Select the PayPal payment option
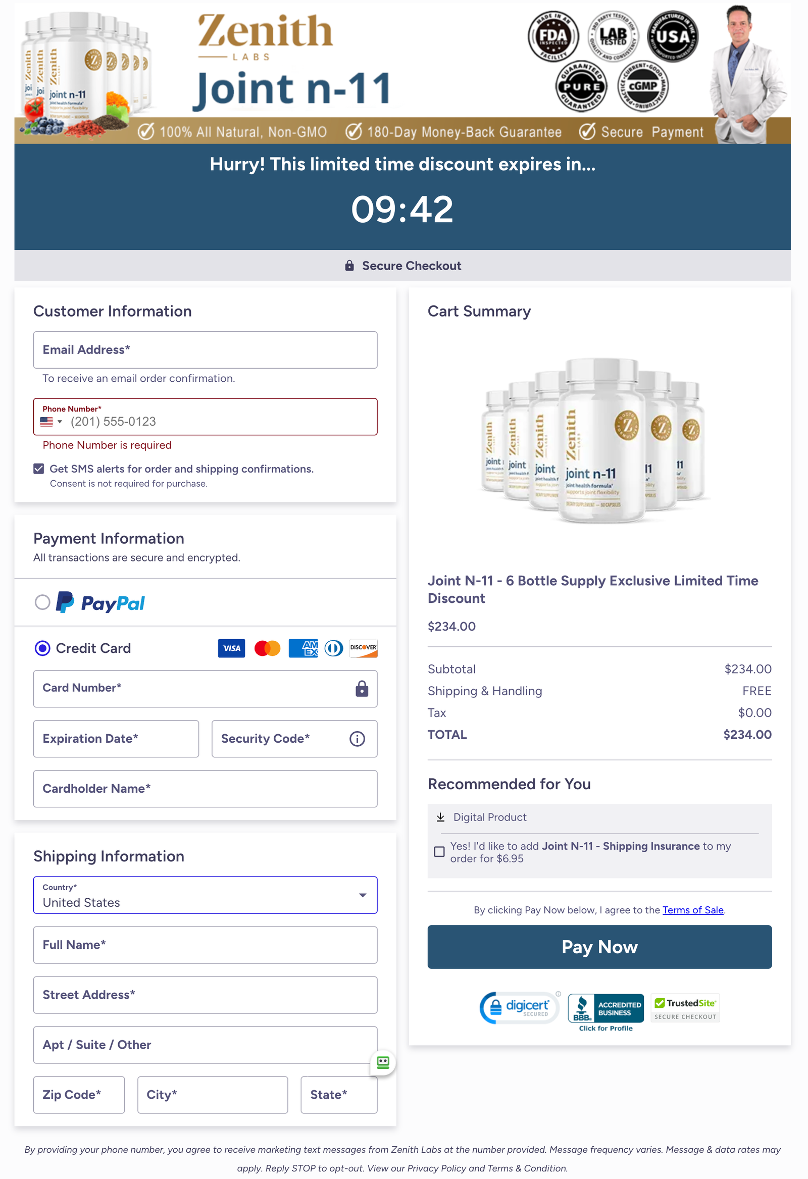Viewport: 808px width, 1179px height. point(42,602)
